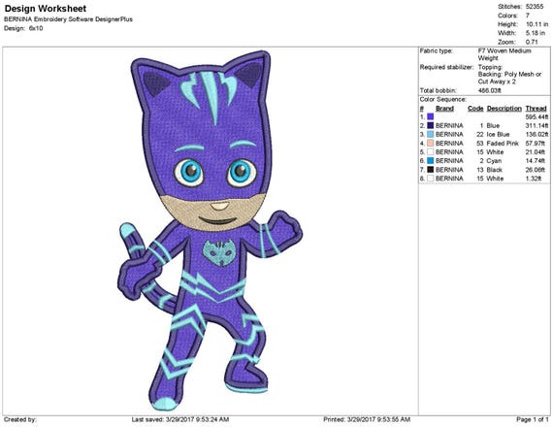553x427 pixels.
Task: Select the Total bobbin value
Action: click(490, 90)
